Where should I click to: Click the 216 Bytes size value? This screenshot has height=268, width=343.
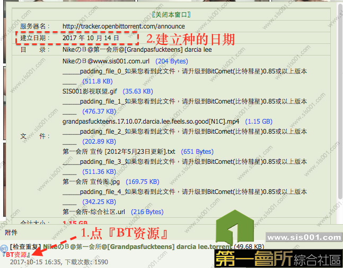147,212
